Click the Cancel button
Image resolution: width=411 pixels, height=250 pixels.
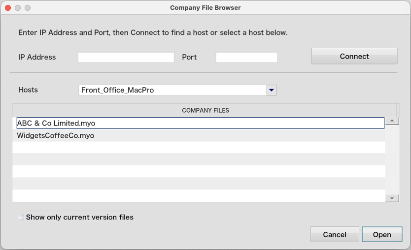pos(335,234)
